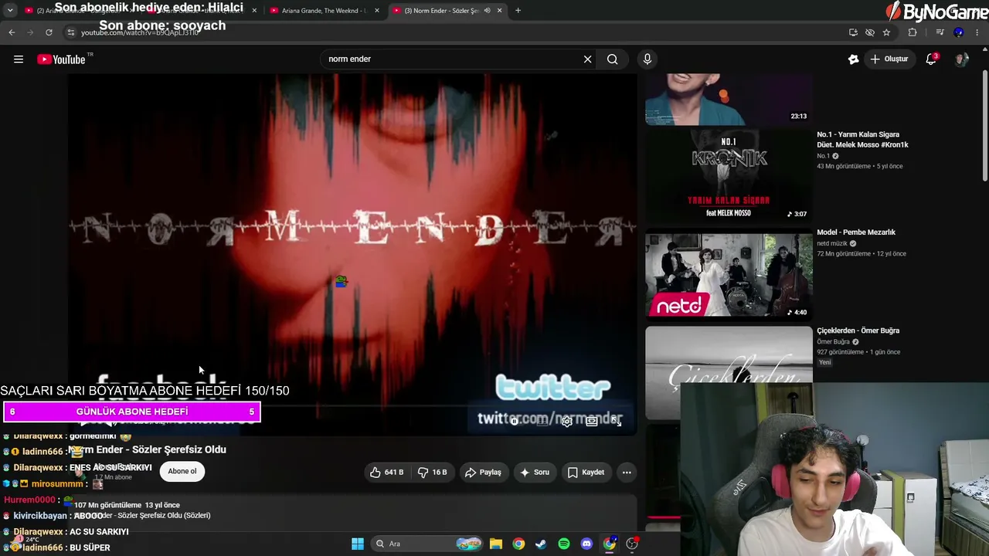The width and height of the screenshot is (989, 556).
Task: Open the Yarım Kalan Sigara video thumbnail
Action: [x=729, y=175]
